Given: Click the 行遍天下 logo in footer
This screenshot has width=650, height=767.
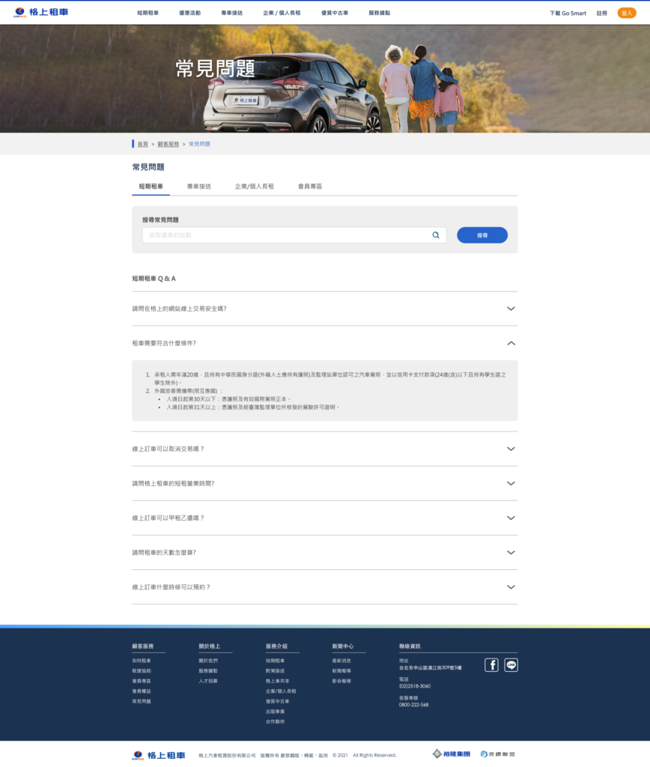Looking at the screenshot, I should [x=497, y=754].
